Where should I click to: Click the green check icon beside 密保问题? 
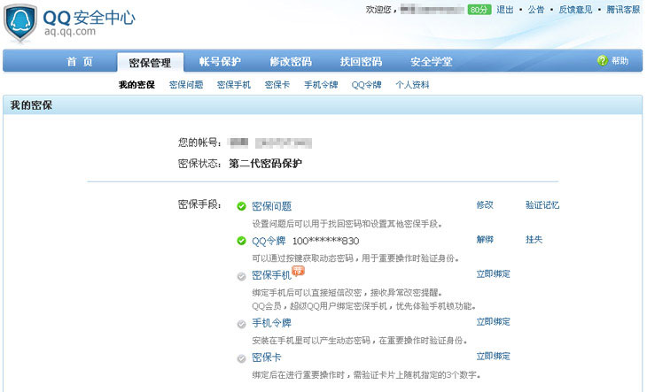tap(241, 206)
